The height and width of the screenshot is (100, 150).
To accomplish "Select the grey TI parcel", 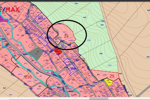I will [x=36, y=54].
